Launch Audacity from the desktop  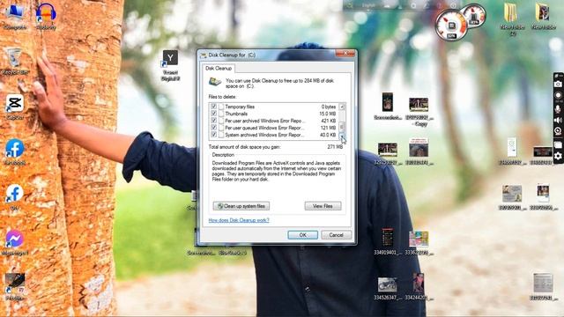(46, 16)
